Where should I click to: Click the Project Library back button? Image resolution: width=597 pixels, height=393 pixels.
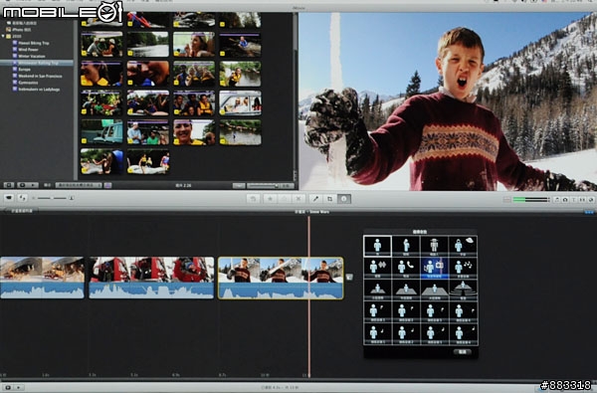click(x=21, y=211)
